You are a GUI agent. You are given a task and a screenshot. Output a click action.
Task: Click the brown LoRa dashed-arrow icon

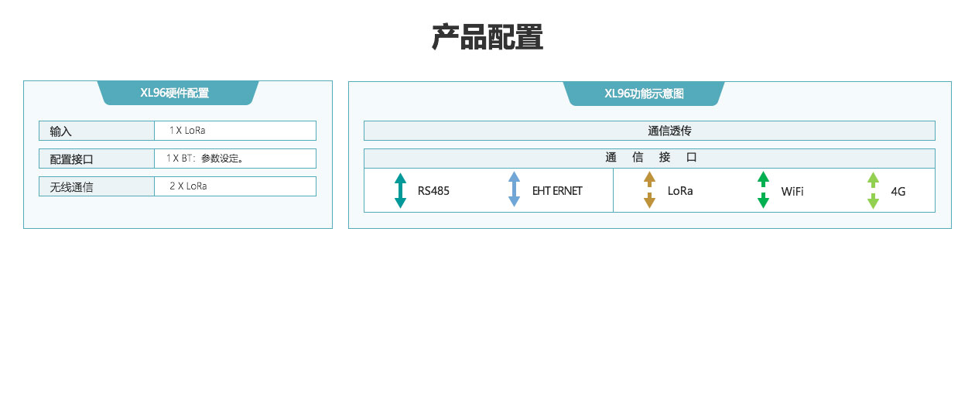(x=649, y=190)
